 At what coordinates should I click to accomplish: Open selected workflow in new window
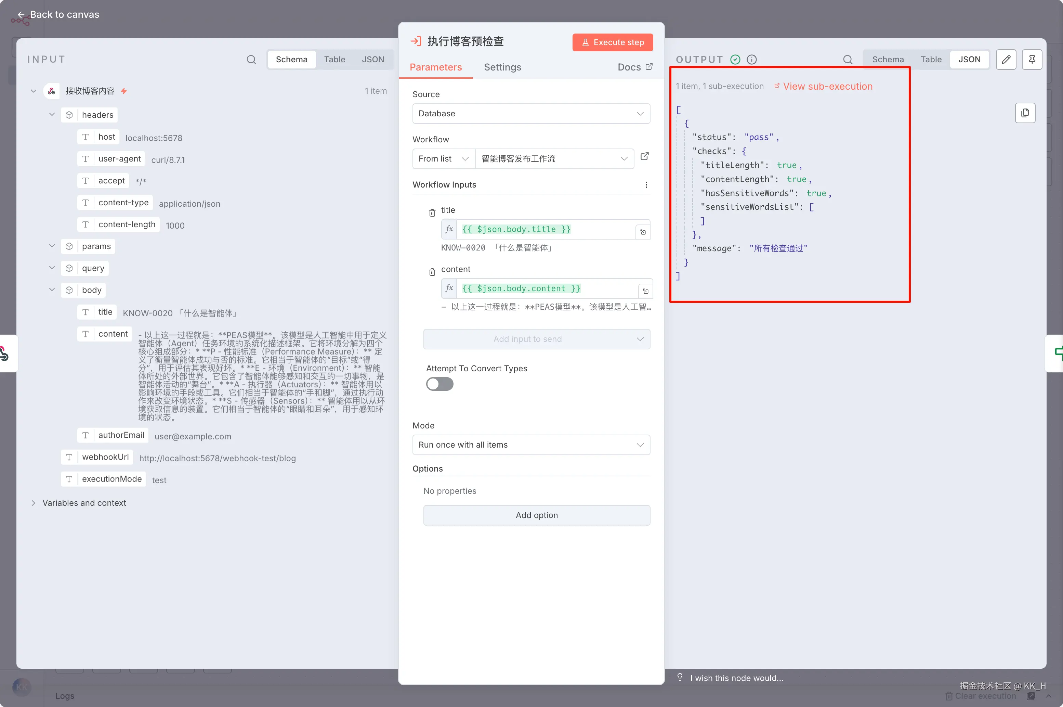644,156
